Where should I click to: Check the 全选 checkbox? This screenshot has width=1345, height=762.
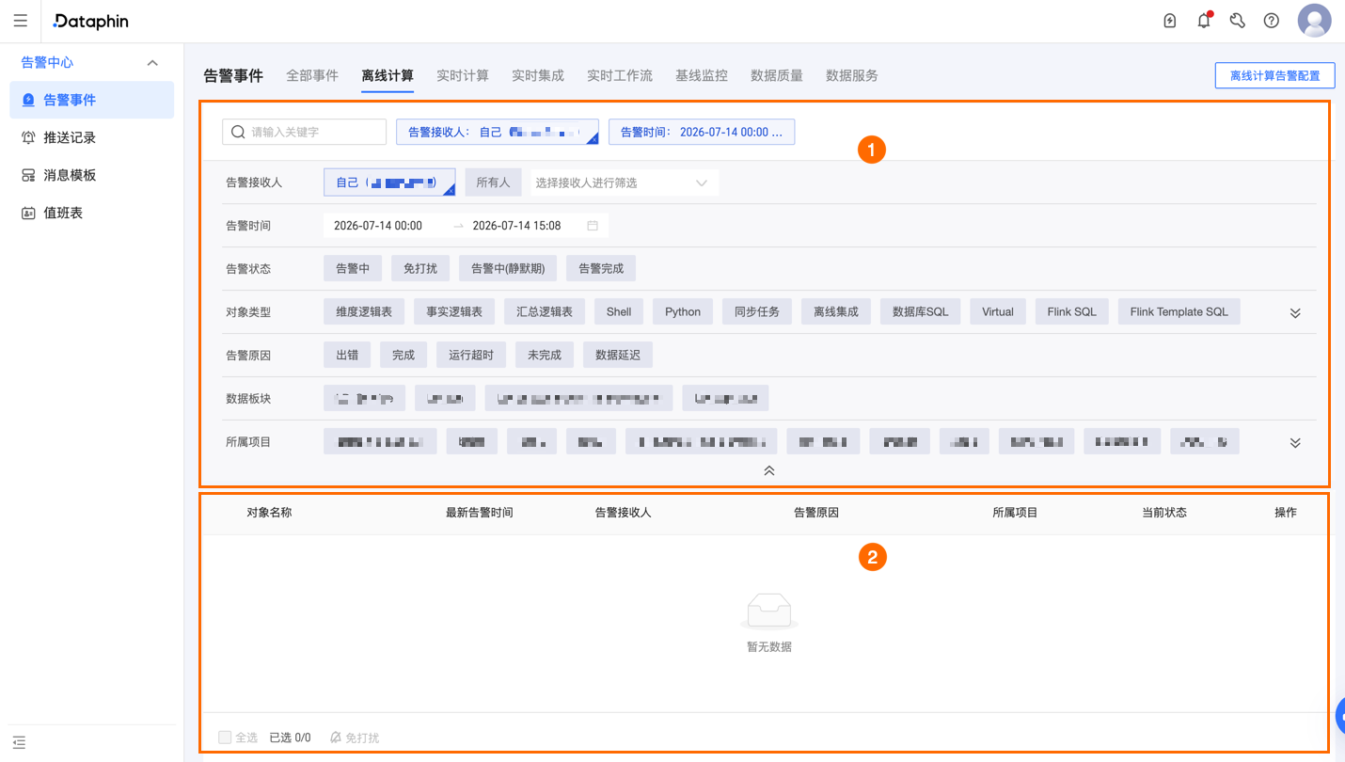tap(225, 738)
